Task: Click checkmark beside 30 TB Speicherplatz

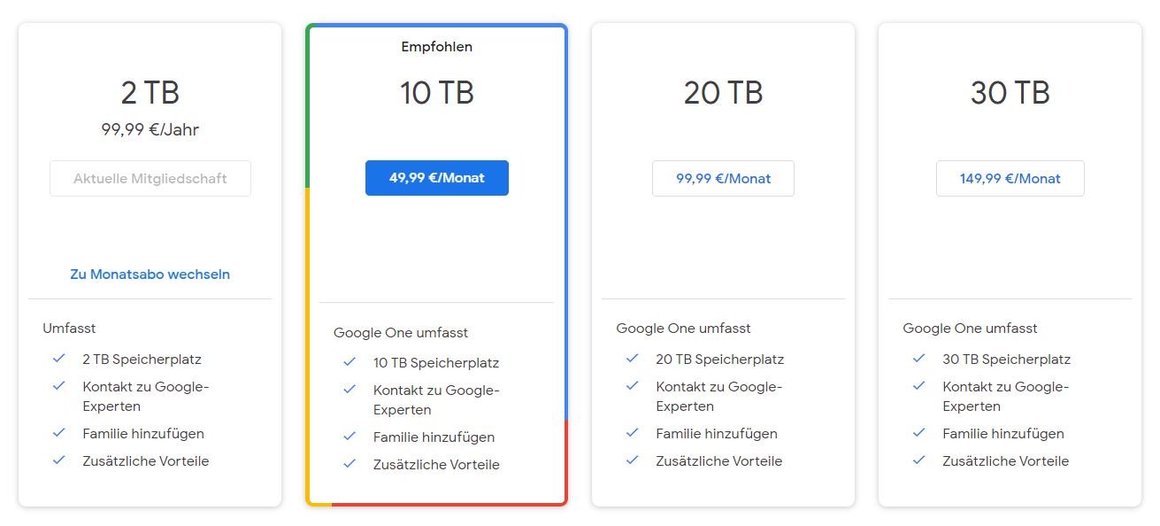Action: click(918, 359)
